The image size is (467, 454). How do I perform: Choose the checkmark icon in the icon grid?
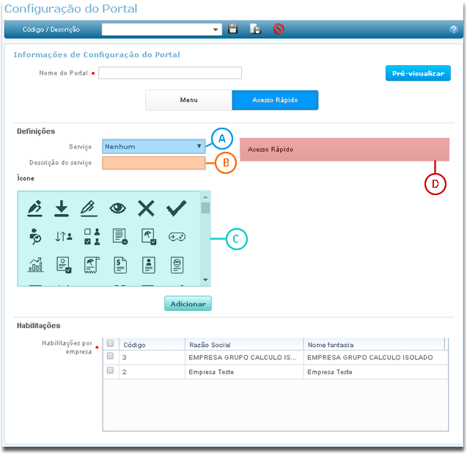pyautogui.click(x=176, y=208)
